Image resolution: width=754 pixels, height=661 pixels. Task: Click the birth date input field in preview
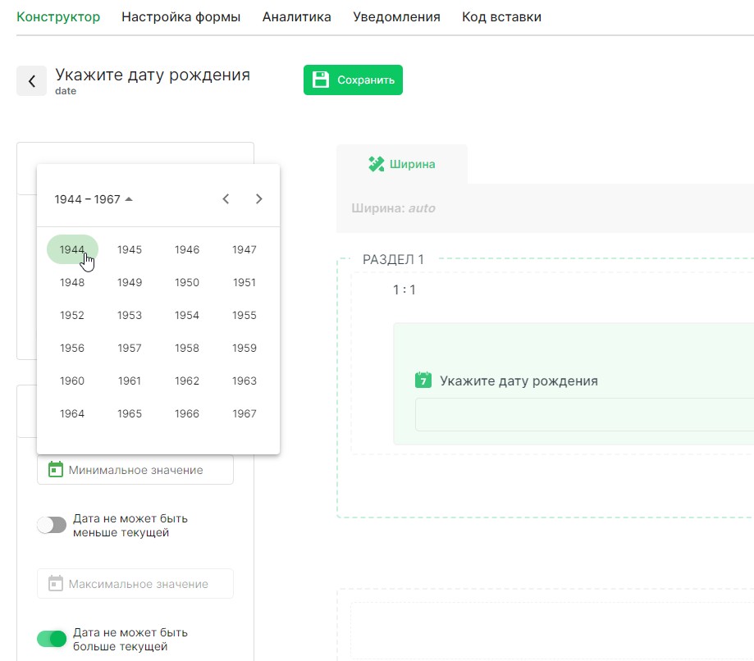click(x=583, y=414)
